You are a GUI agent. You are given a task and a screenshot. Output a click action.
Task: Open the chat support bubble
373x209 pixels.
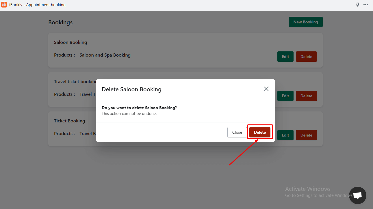coord(357,195)
